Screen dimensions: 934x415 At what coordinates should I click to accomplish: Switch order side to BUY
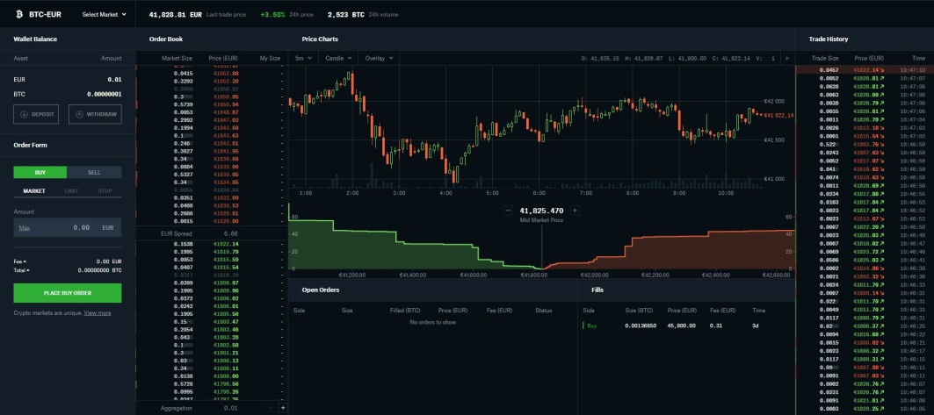point(40,173)
